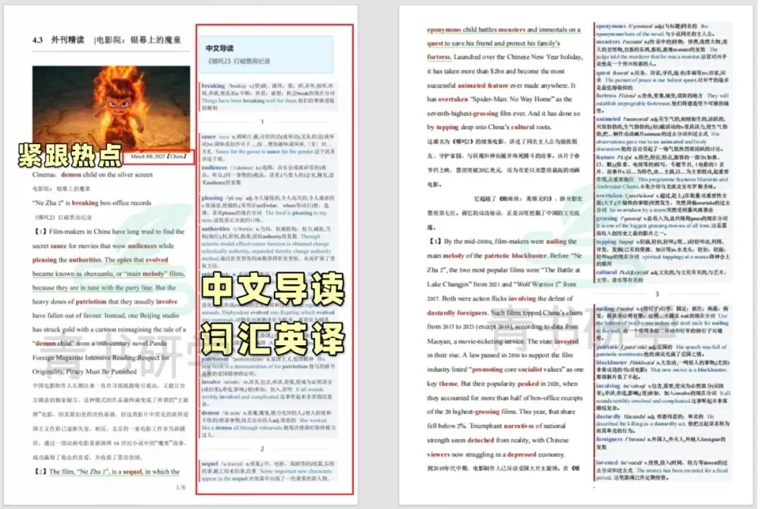The width and height of the screenshot is (760, 509).
Task: Click glossary entry 'overtaken' on the right page
Action: click(609, 195)
